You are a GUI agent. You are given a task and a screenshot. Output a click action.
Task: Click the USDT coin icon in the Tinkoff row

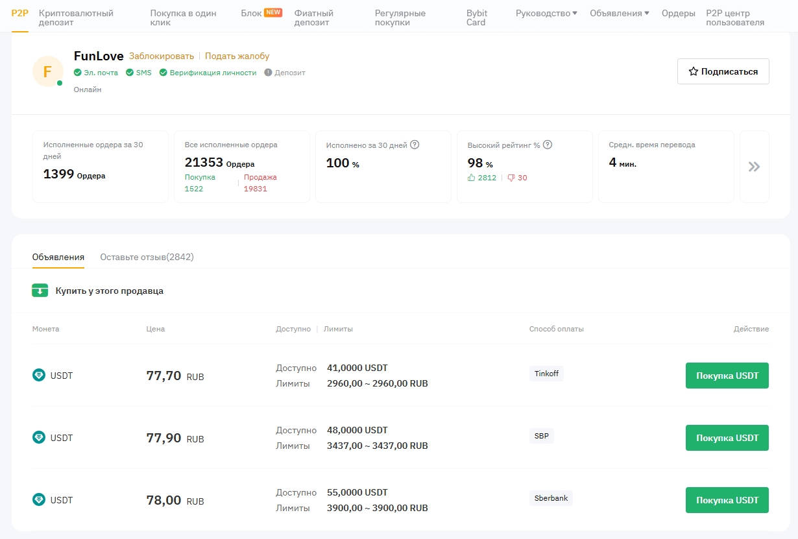[39, 375]
